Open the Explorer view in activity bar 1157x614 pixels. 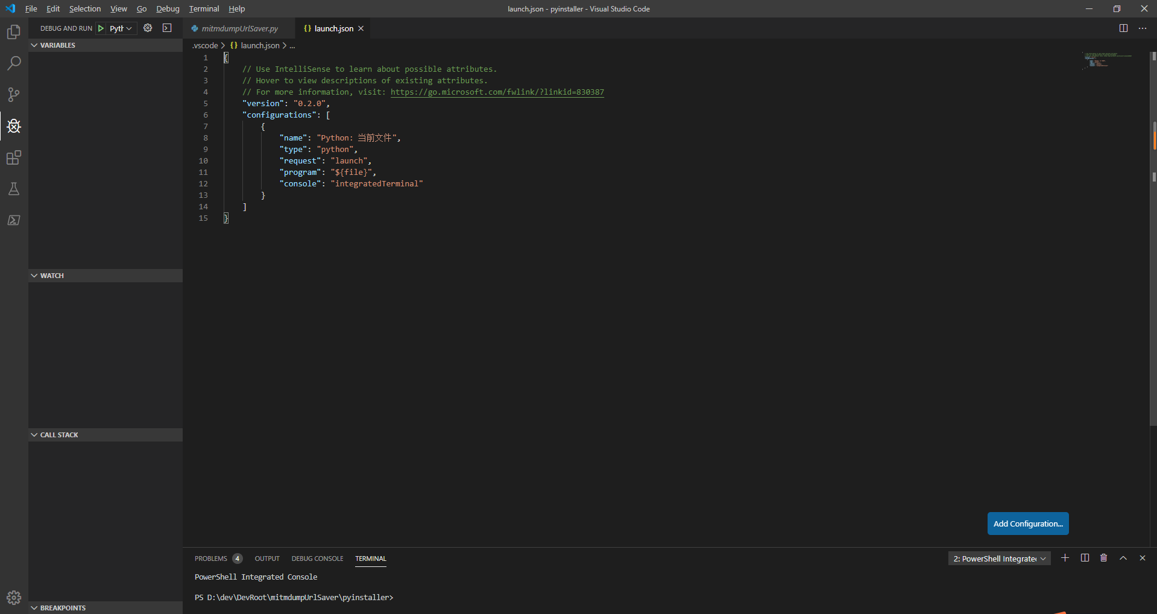point(13,32)
